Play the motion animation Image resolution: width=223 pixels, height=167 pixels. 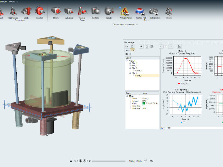[84, 161]
